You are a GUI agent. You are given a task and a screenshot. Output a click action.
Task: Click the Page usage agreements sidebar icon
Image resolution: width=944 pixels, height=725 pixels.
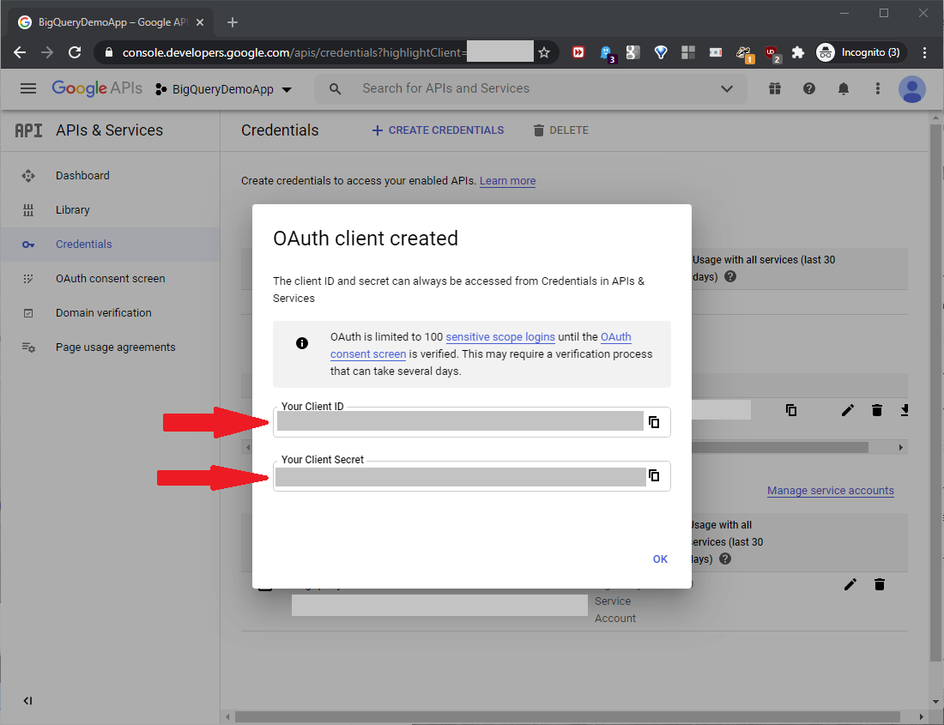(x=28, y=347)
